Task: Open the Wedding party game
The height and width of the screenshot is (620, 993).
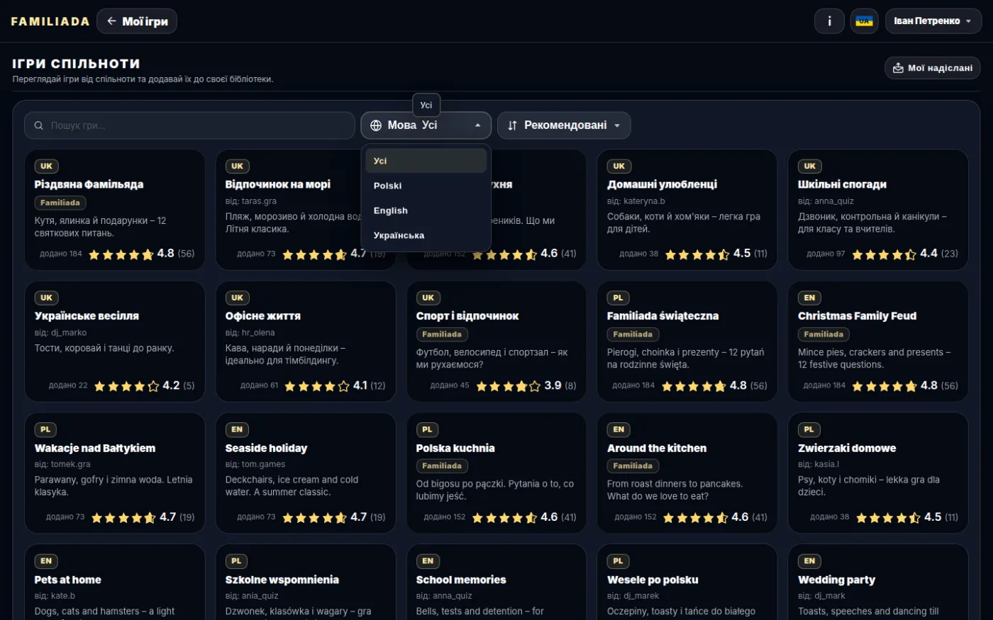Action: [878, 582]
